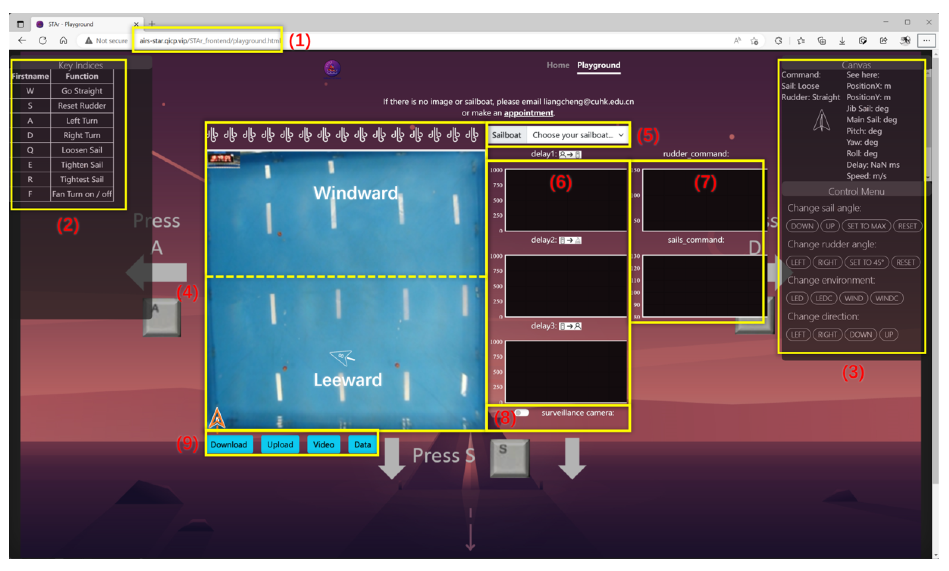Open the browser downloads icon

842,41
